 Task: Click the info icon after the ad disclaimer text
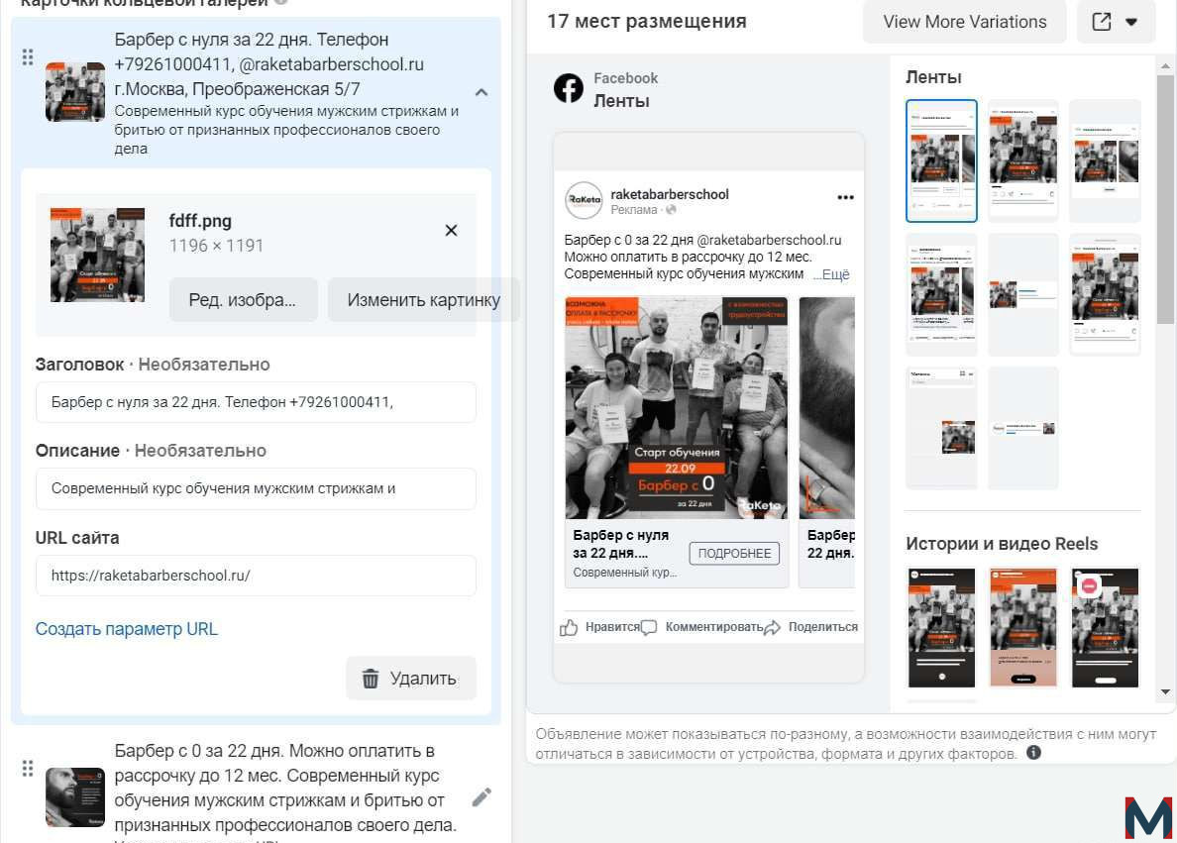click(1033, 752)
